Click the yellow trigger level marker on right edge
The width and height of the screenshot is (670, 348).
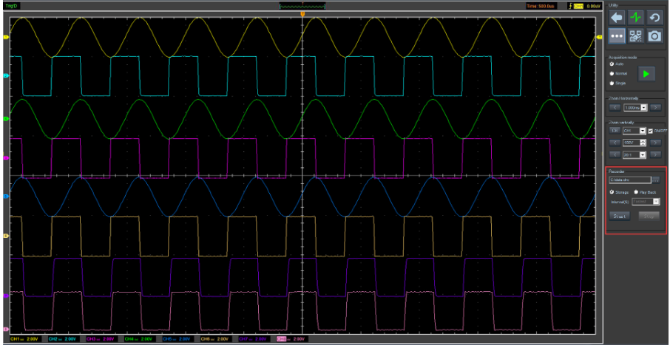click(599, 37)
